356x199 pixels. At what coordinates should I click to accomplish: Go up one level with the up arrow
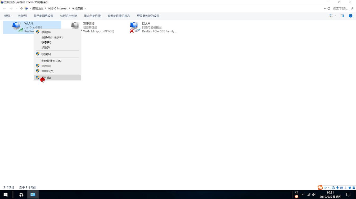point(21,8)
